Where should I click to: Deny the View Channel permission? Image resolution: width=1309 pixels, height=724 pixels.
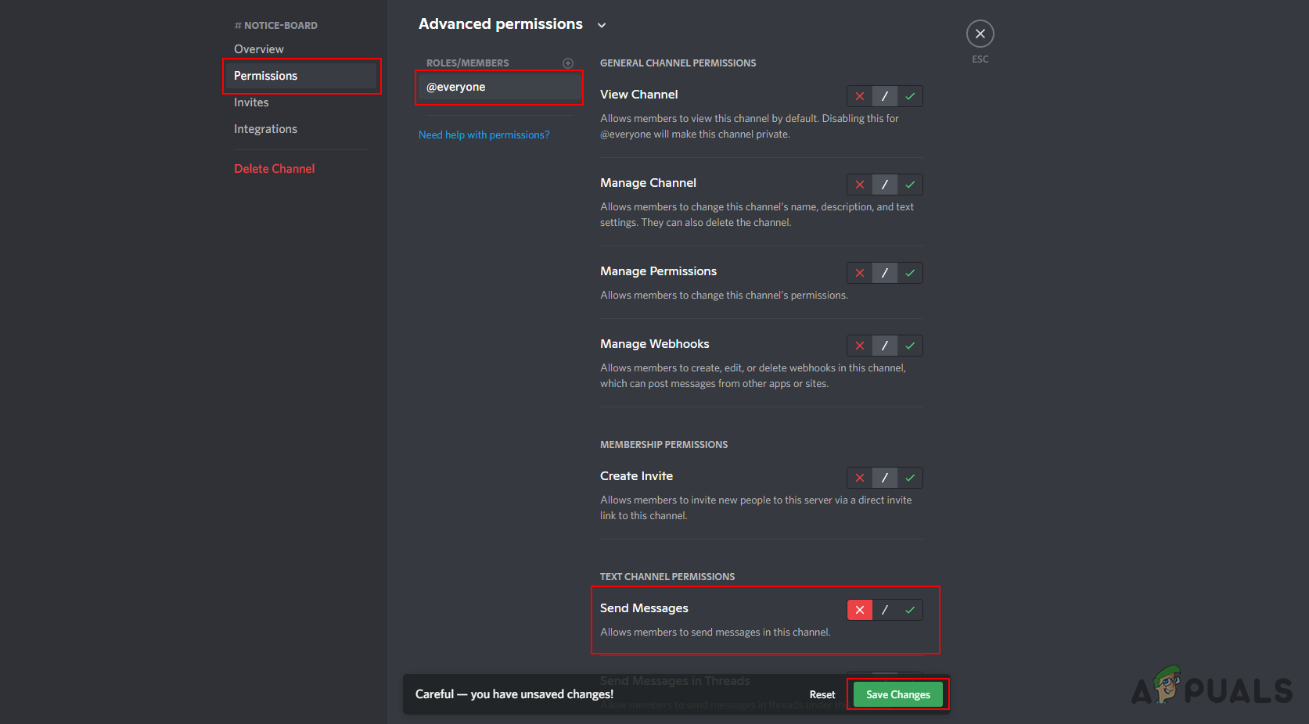pos(859,96)
